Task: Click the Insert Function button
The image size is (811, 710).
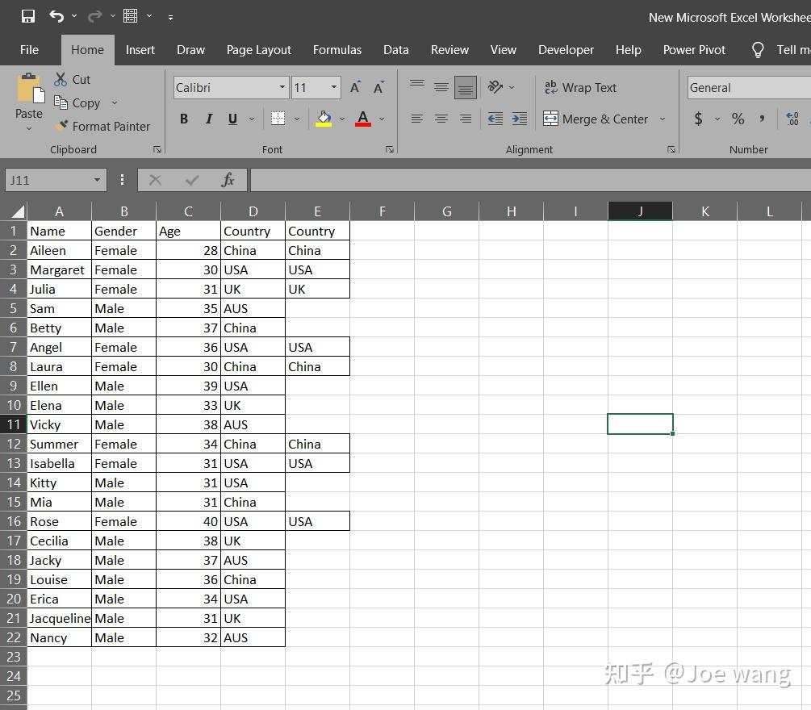Action: tap(228, 180)
